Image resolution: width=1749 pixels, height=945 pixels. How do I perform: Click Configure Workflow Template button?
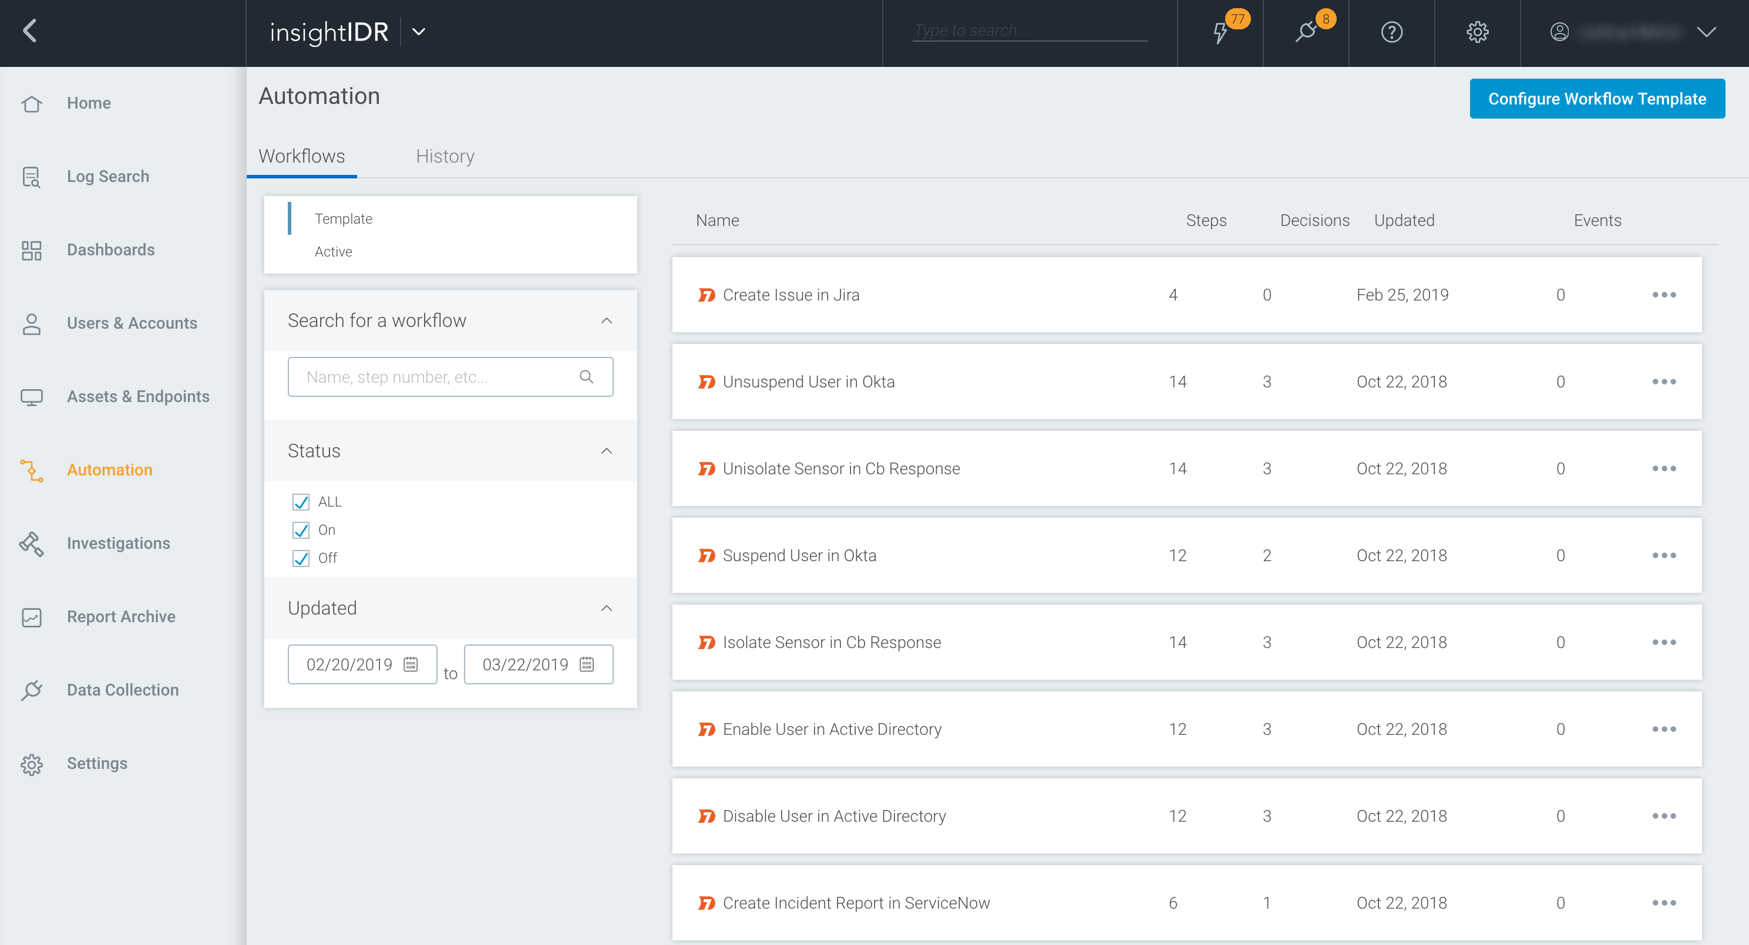(x=1597, y=99)
